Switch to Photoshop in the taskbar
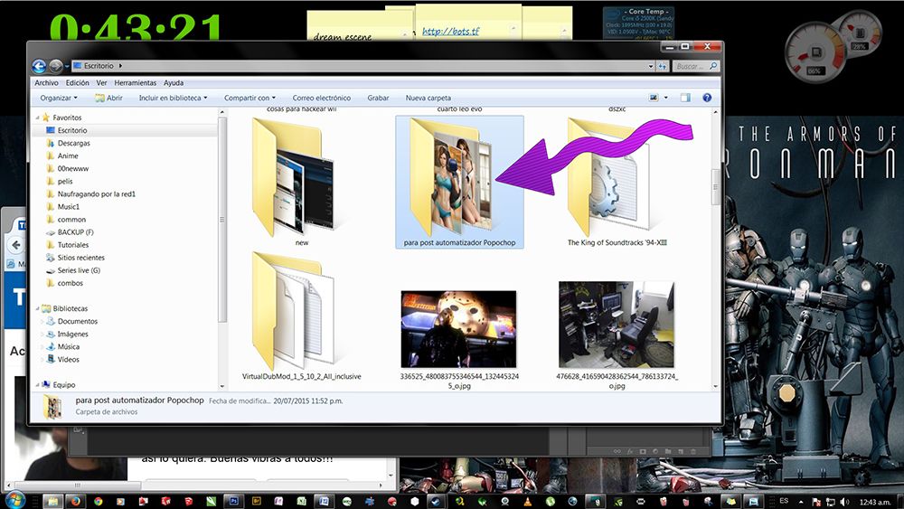The height and width of the screenshot is (509, 904). [x=233, y=502]
